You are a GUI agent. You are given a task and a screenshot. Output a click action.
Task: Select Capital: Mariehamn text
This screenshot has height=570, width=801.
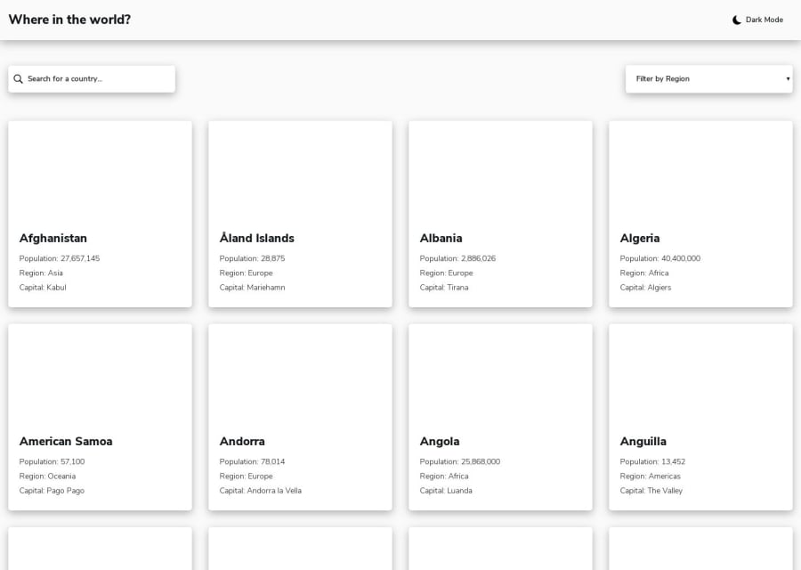coord(253,288)
